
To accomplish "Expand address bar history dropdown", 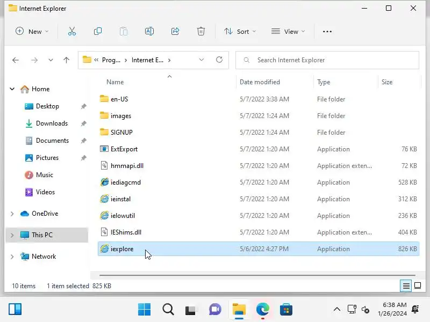I will pyautogui.click(x=201, y=60).
